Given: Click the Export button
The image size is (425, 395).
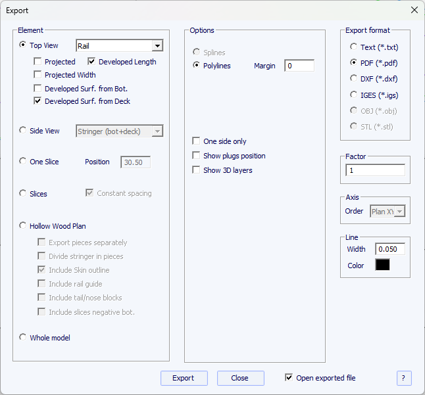Looking at the screenshot, I should [x=184, y=378].
